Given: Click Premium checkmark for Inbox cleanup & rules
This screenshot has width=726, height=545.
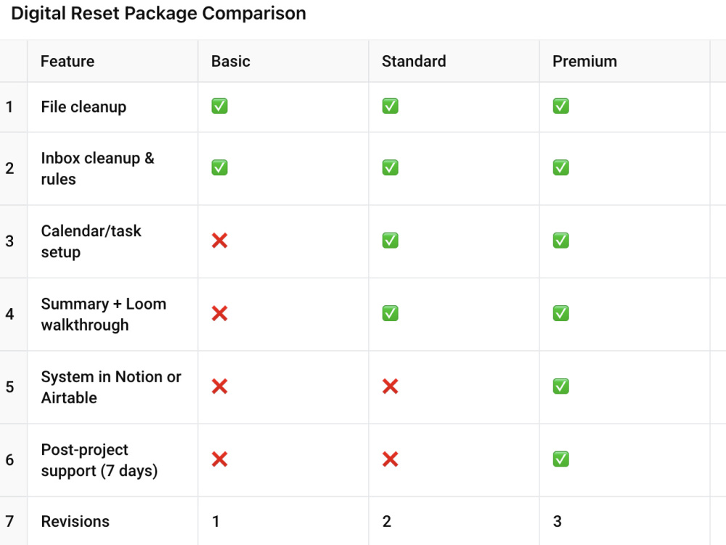Looking at the screenshot, I should pos(560,167).
